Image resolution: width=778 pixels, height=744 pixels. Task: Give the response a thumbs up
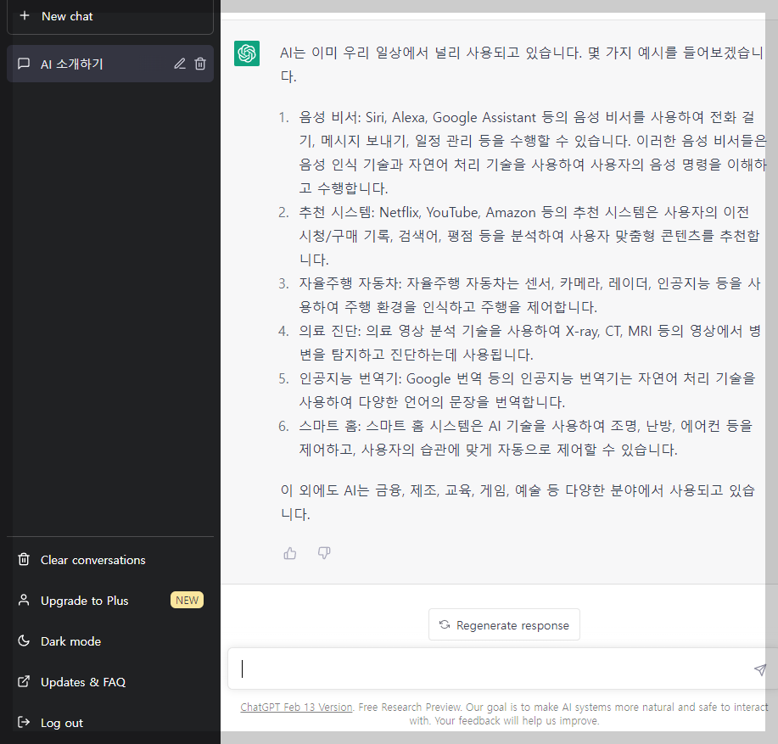[x=290, y=553]
